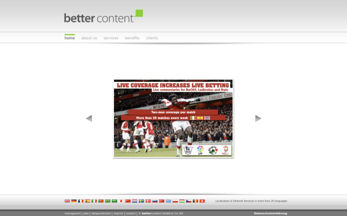Pick the Hungarian flag in footer
Screen dimensions: 347x216
pos(182,201)
